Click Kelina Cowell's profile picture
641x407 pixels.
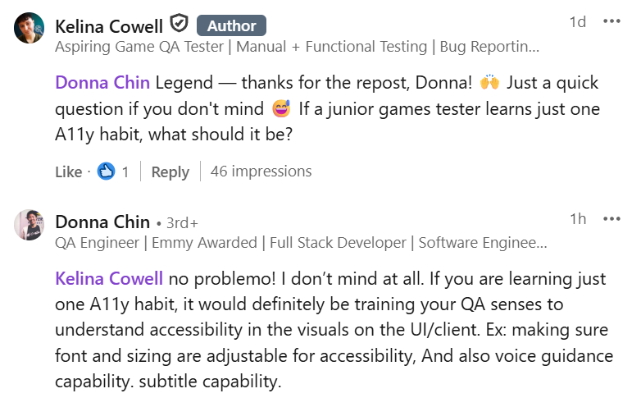click(29, 28)
